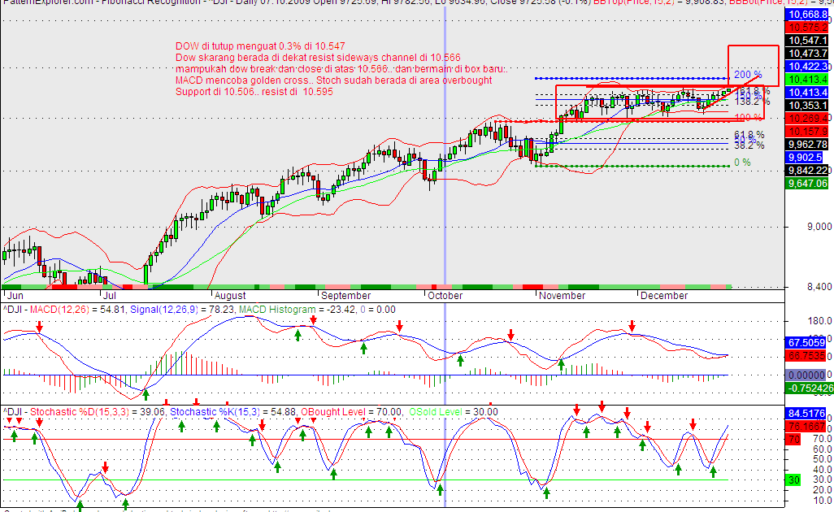Viewport: 834px width, 512px height.
Task: Click the 9,000 price axis value
Action: [819, 227]
